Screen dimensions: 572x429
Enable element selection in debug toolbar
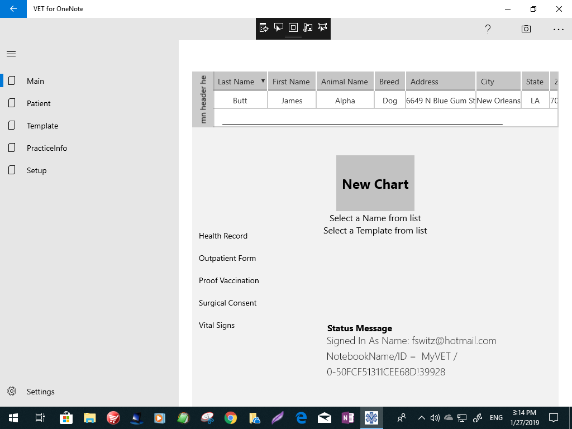click(x=279, y=27)
